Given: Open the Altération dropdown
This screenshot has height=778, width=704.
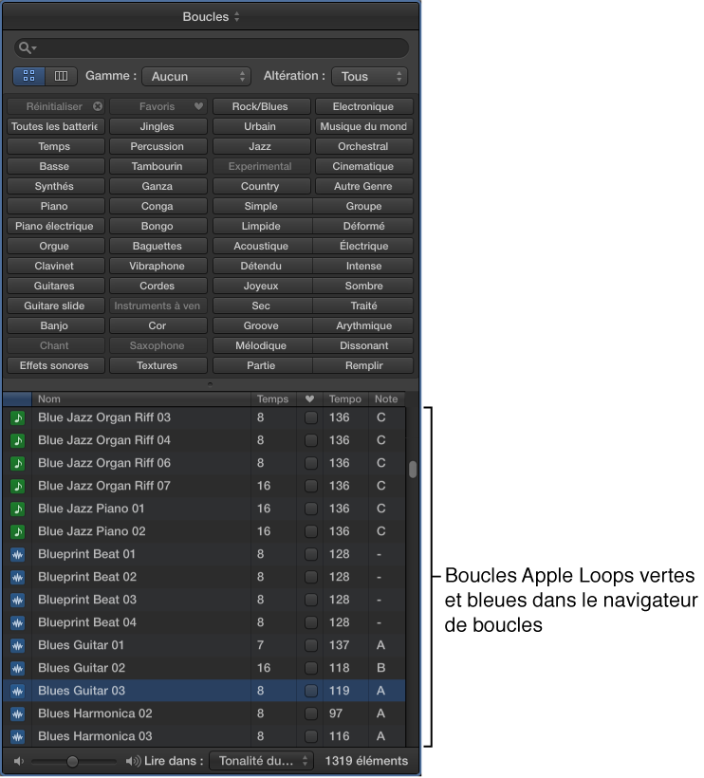Looking at the screenshot, I should coord(370,77).
